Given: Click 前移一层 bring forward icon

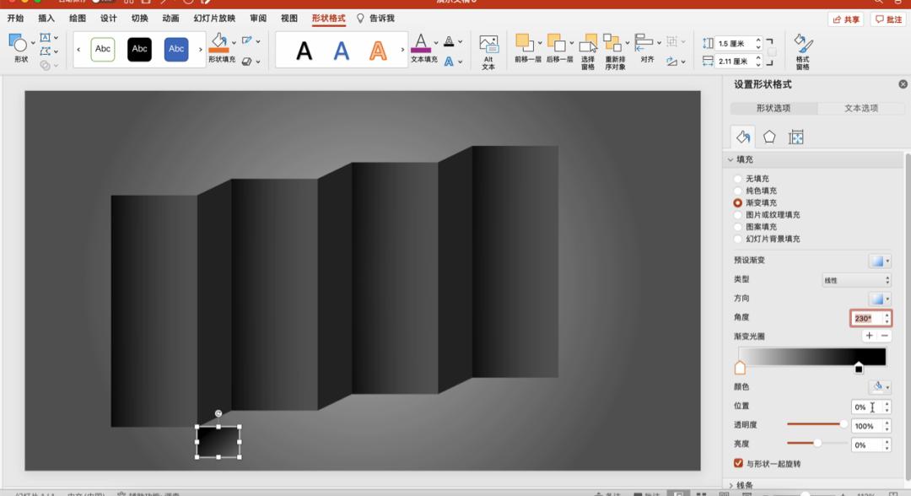Looking at the screenshot, I should (526, 44).
